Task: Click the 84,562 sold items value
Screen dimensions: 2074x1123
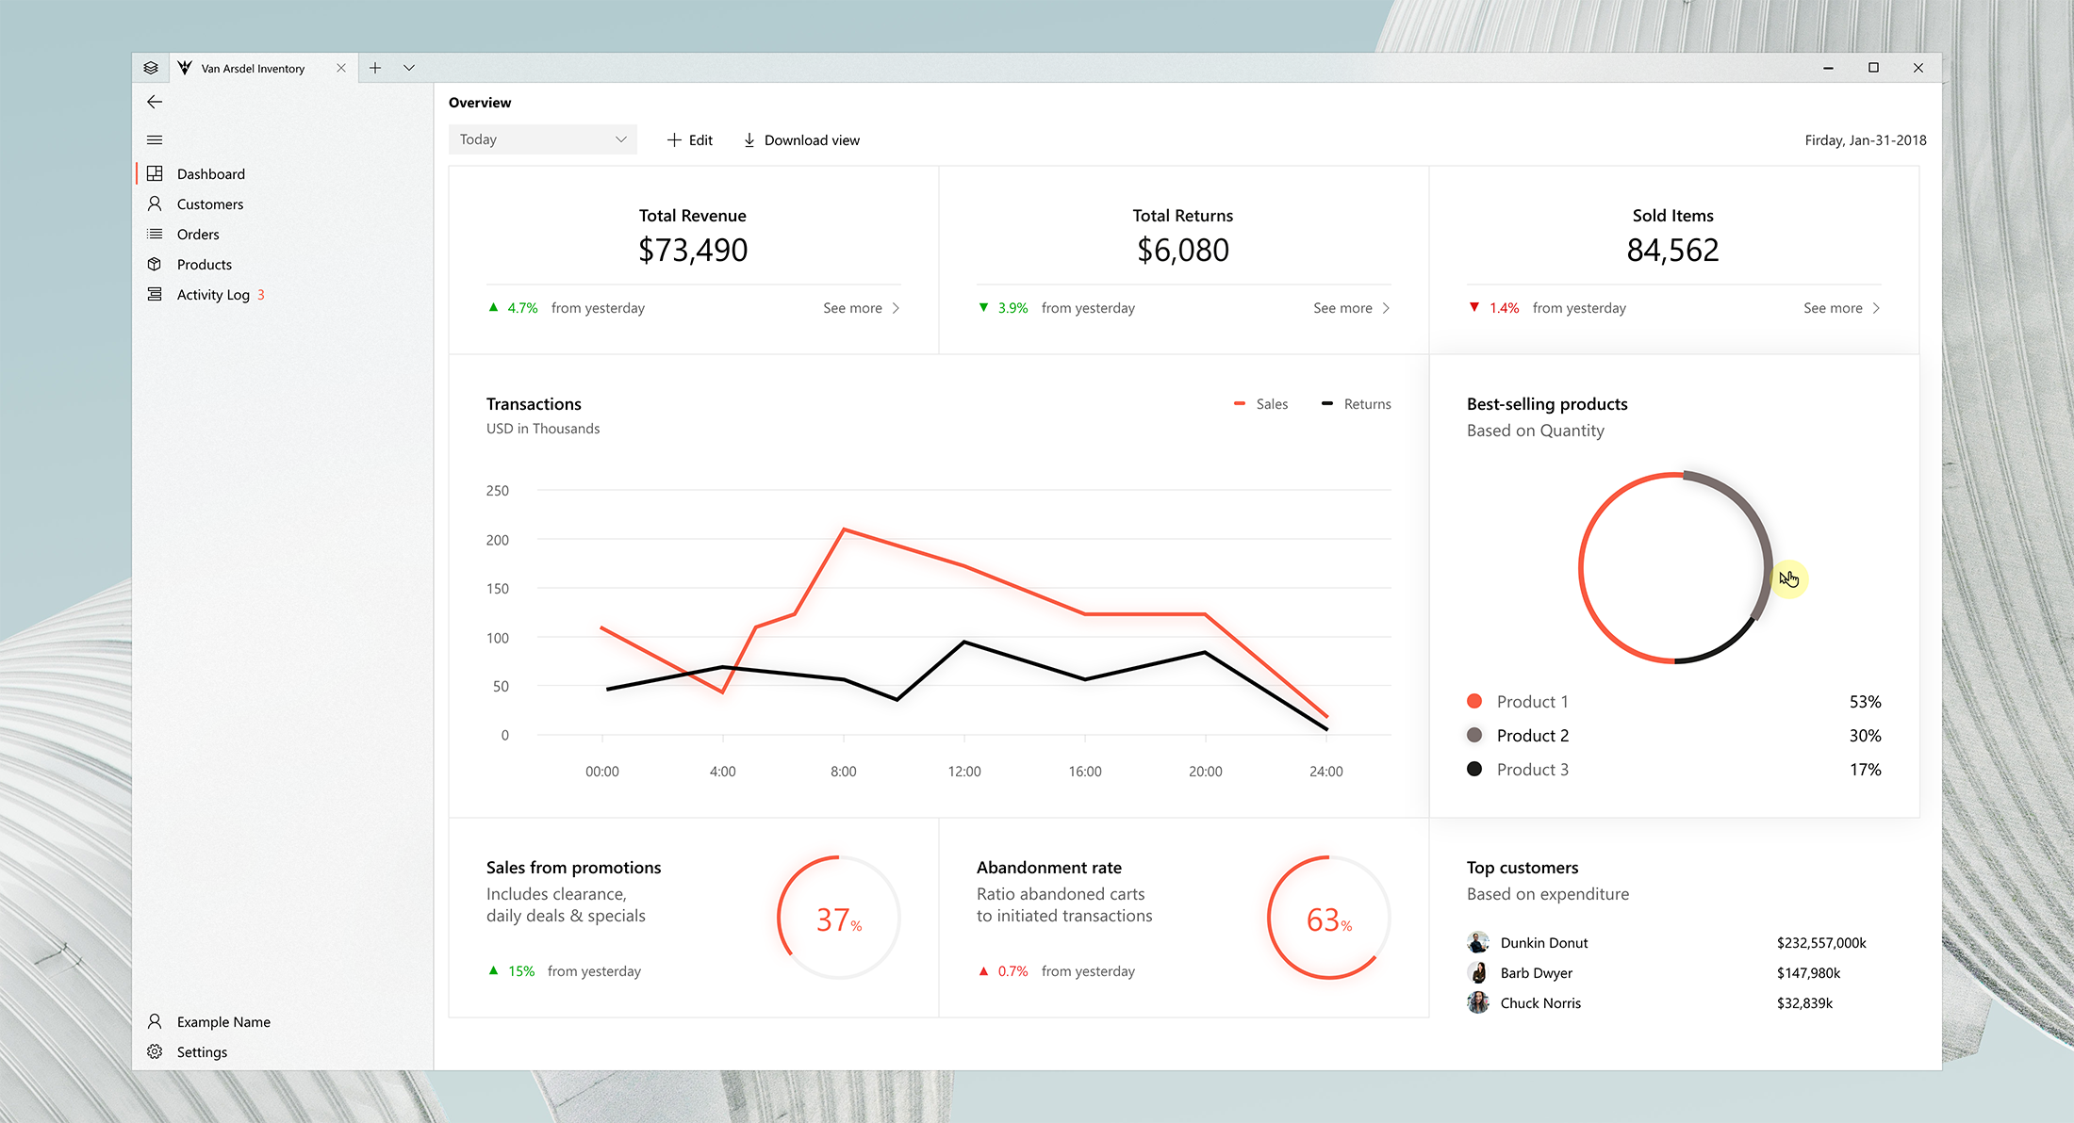Action: [x=1672, y=250]
